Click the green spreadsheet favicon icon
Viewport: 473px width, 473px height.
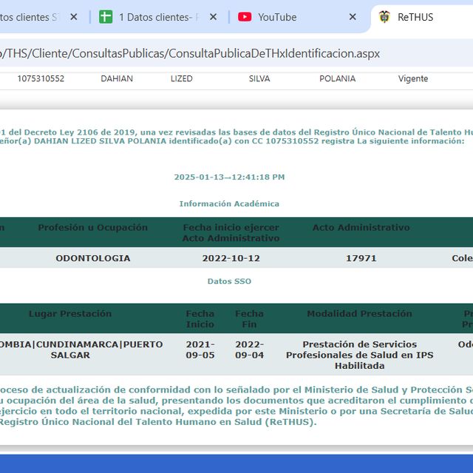coord(106,17)
